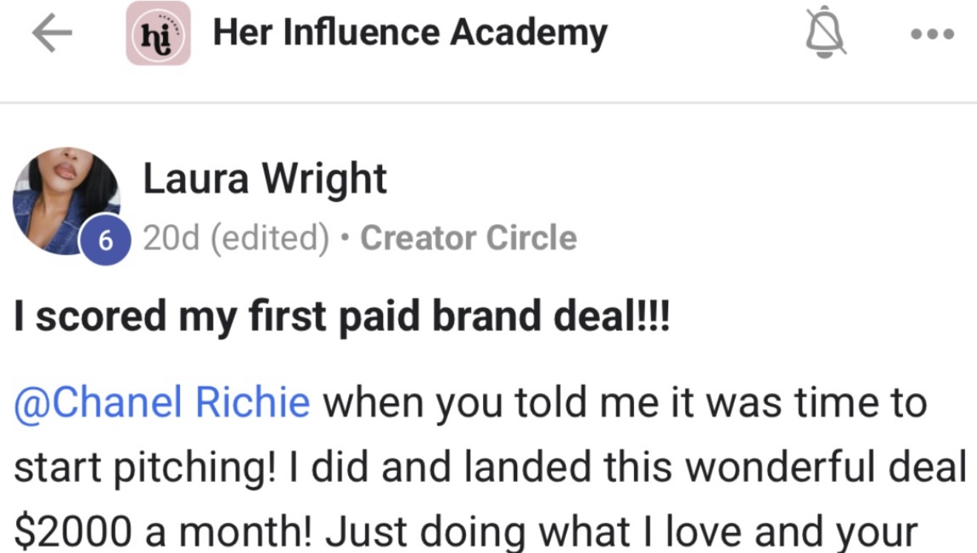Click the dot separator before Creator Circle
Viewport: 977px width, 553px height.
[x=344, y=239]
